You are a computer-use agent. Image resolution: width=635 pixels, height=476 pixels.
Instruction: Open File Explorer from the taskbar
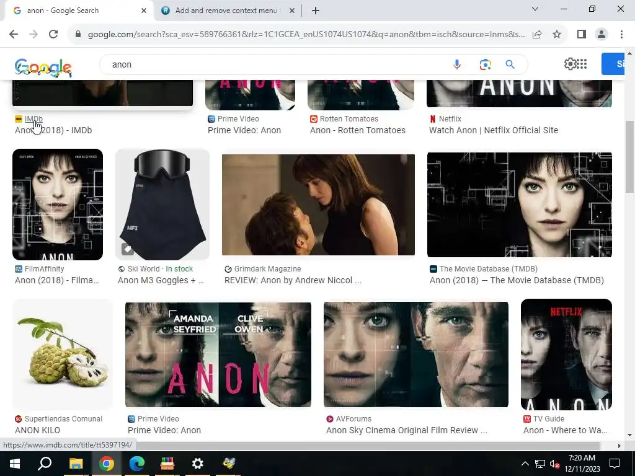tap(76, 464)
